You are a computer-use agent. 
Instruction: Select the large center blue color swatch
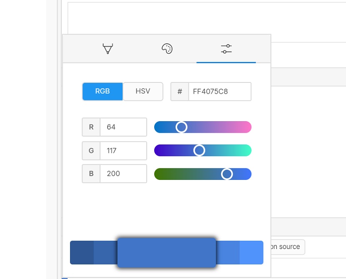click(x=167, y=252)
